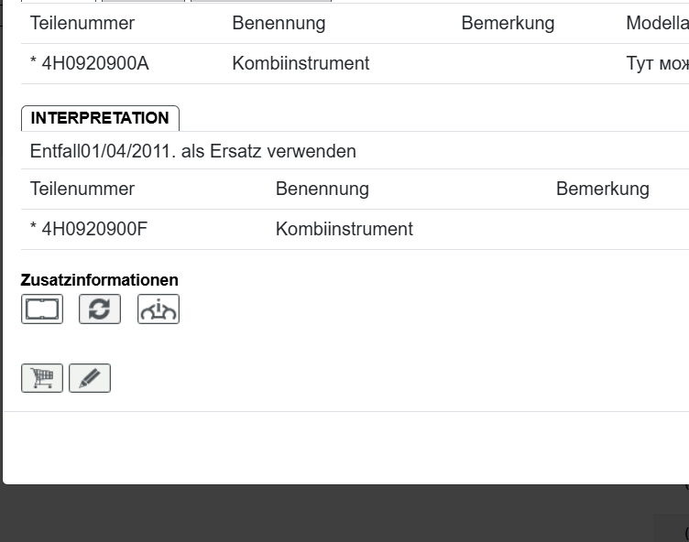
Task: Click the Russian text cell in first row
Action: pyautogui.click(x=657, y=64)
